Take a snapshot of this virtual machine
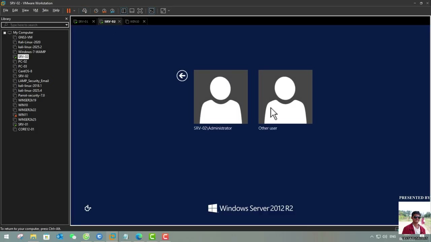 [96, 11]
